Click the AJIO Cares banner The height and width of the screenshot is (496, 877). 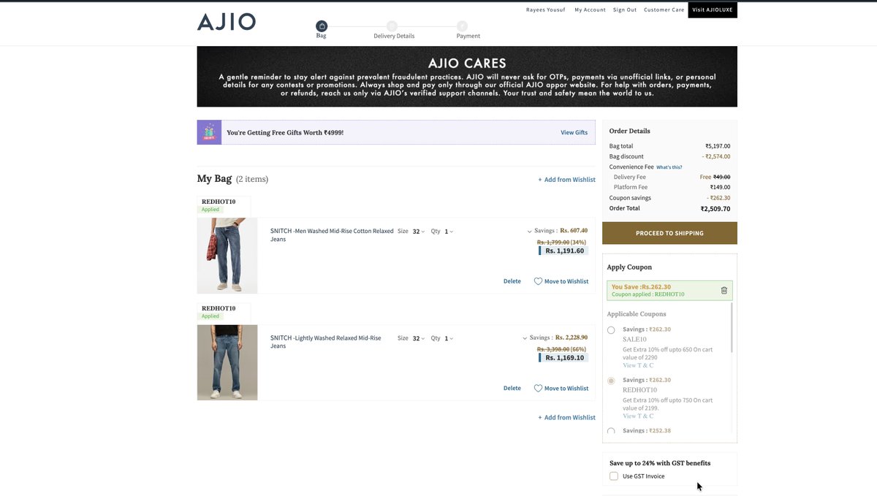(x=467, y=77)
